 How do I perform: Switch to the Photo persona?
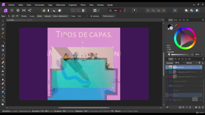[x=5, y=11]
